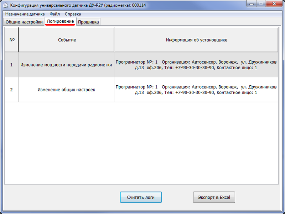The image size is (285, 214).
Task: Select the Изменение общих настроек event cell
Action: tap(66, 90)
